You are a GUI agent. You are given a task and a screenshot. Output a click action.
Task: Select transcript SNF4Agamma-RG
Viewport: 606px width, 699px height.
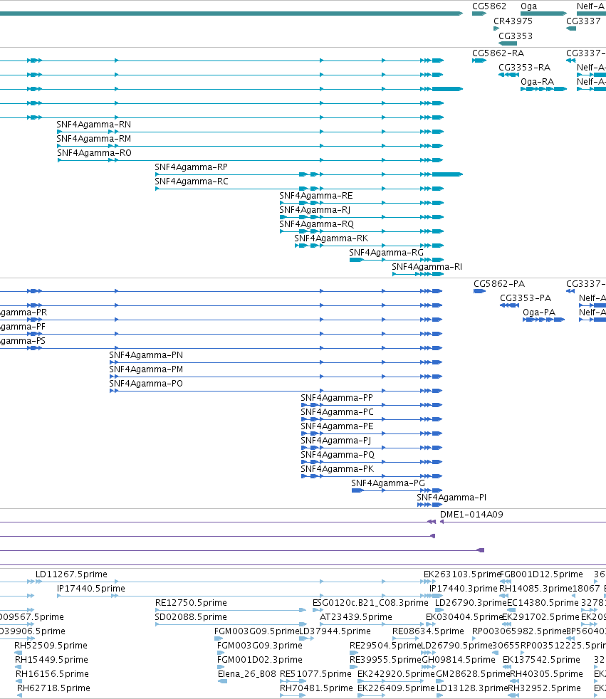click(x=386, y=253)
